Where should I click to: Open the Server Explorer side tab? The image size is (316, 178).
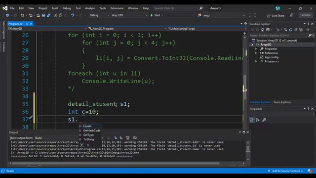point(3,30)
